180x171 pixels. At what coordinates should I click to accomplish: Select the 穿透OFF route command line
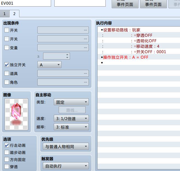tap(139, 35)
